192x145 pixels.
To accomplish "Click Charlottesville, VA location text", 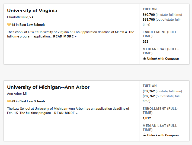I will tap(20, 17).
